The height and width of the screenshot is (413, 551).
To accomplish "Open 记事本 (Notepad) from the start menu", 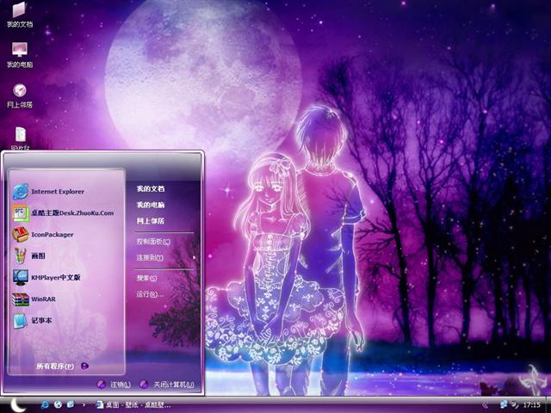I will click(41, 321).
